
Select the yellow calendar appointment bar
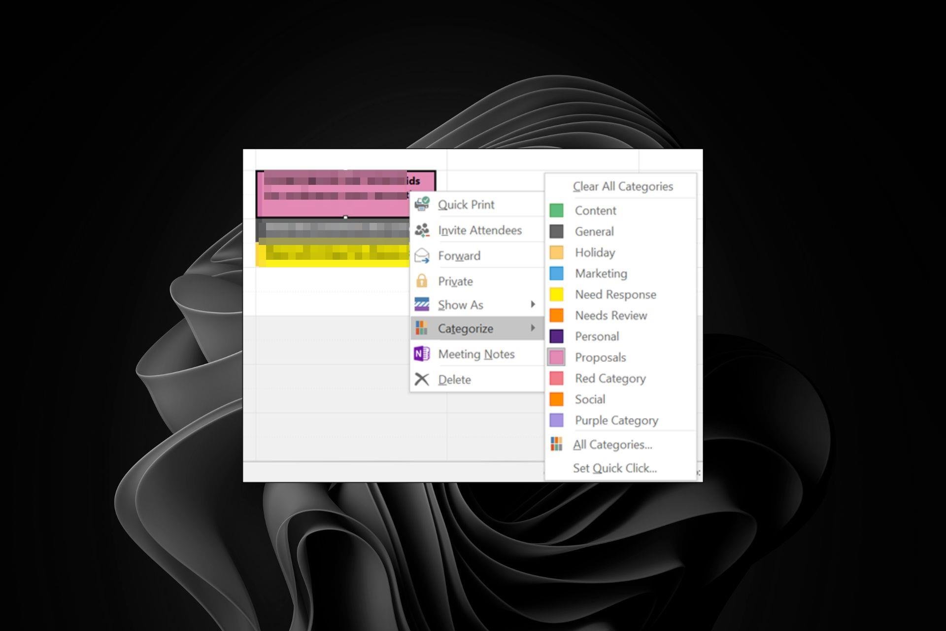click(x=333, y=254)
